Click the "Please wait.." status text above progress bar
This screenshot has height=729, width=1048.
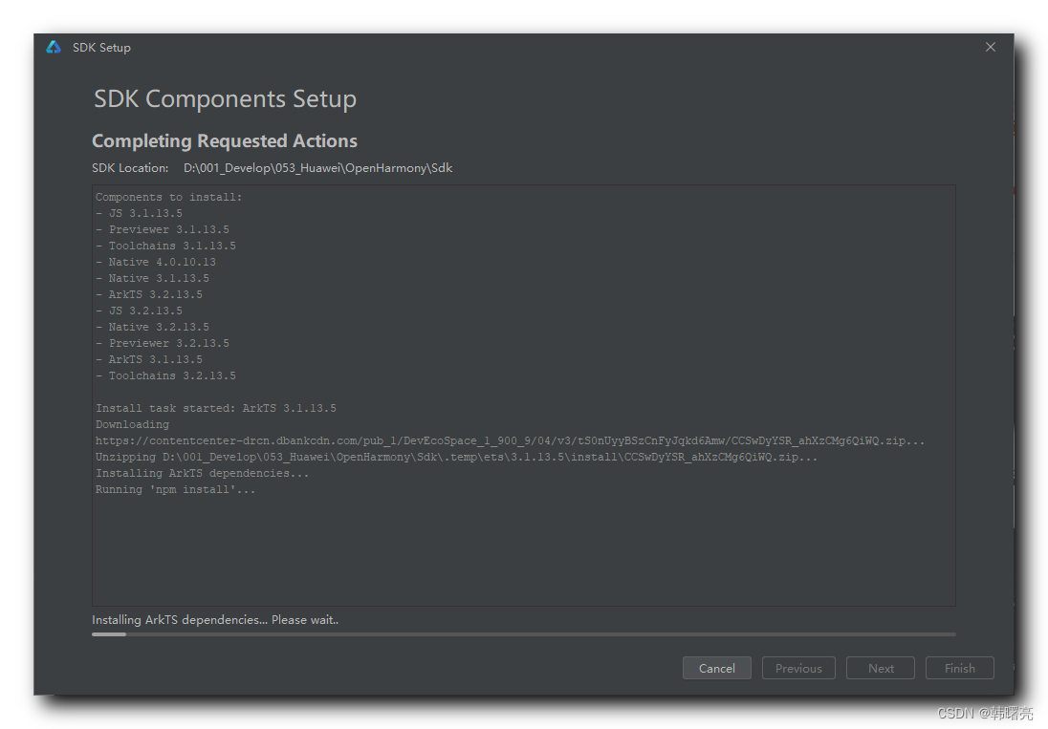tap(215, 620)
